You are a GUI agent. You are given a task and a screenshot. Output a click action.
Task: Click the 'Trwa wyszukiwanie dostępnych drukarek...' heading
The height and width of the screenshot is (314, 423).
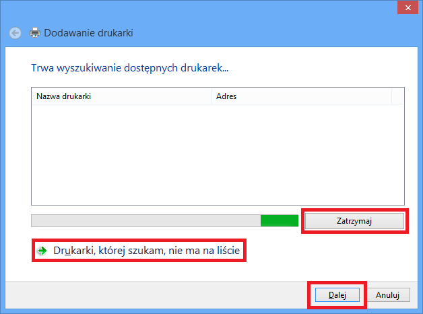[x=130, y=68]
